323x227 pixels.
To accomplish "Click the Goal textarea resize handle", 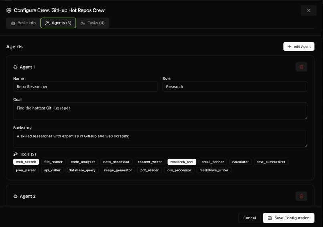I will (x=306, y=118).
